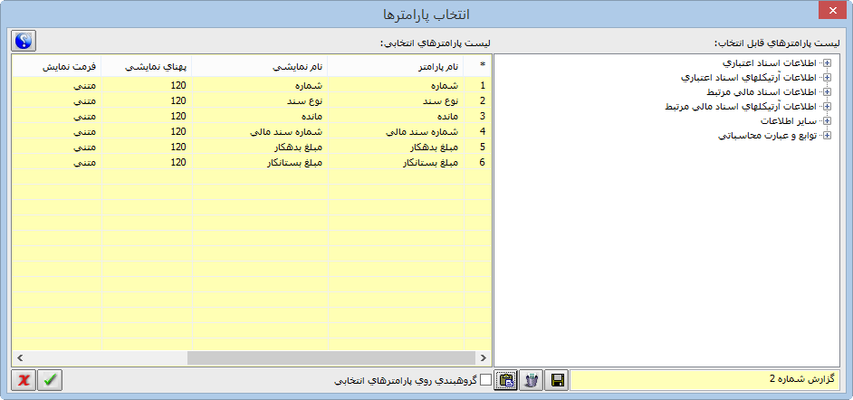Click مانده in the نام پارامتر column
This screenshot has height=400, width=853.
click(x=396, y=116)
